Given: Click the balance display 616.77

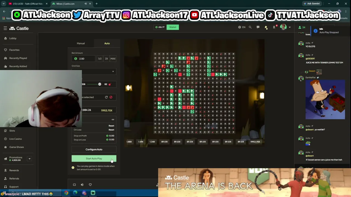Looking at the screenshot, I should pyautogui.click(x=160, y=27).
